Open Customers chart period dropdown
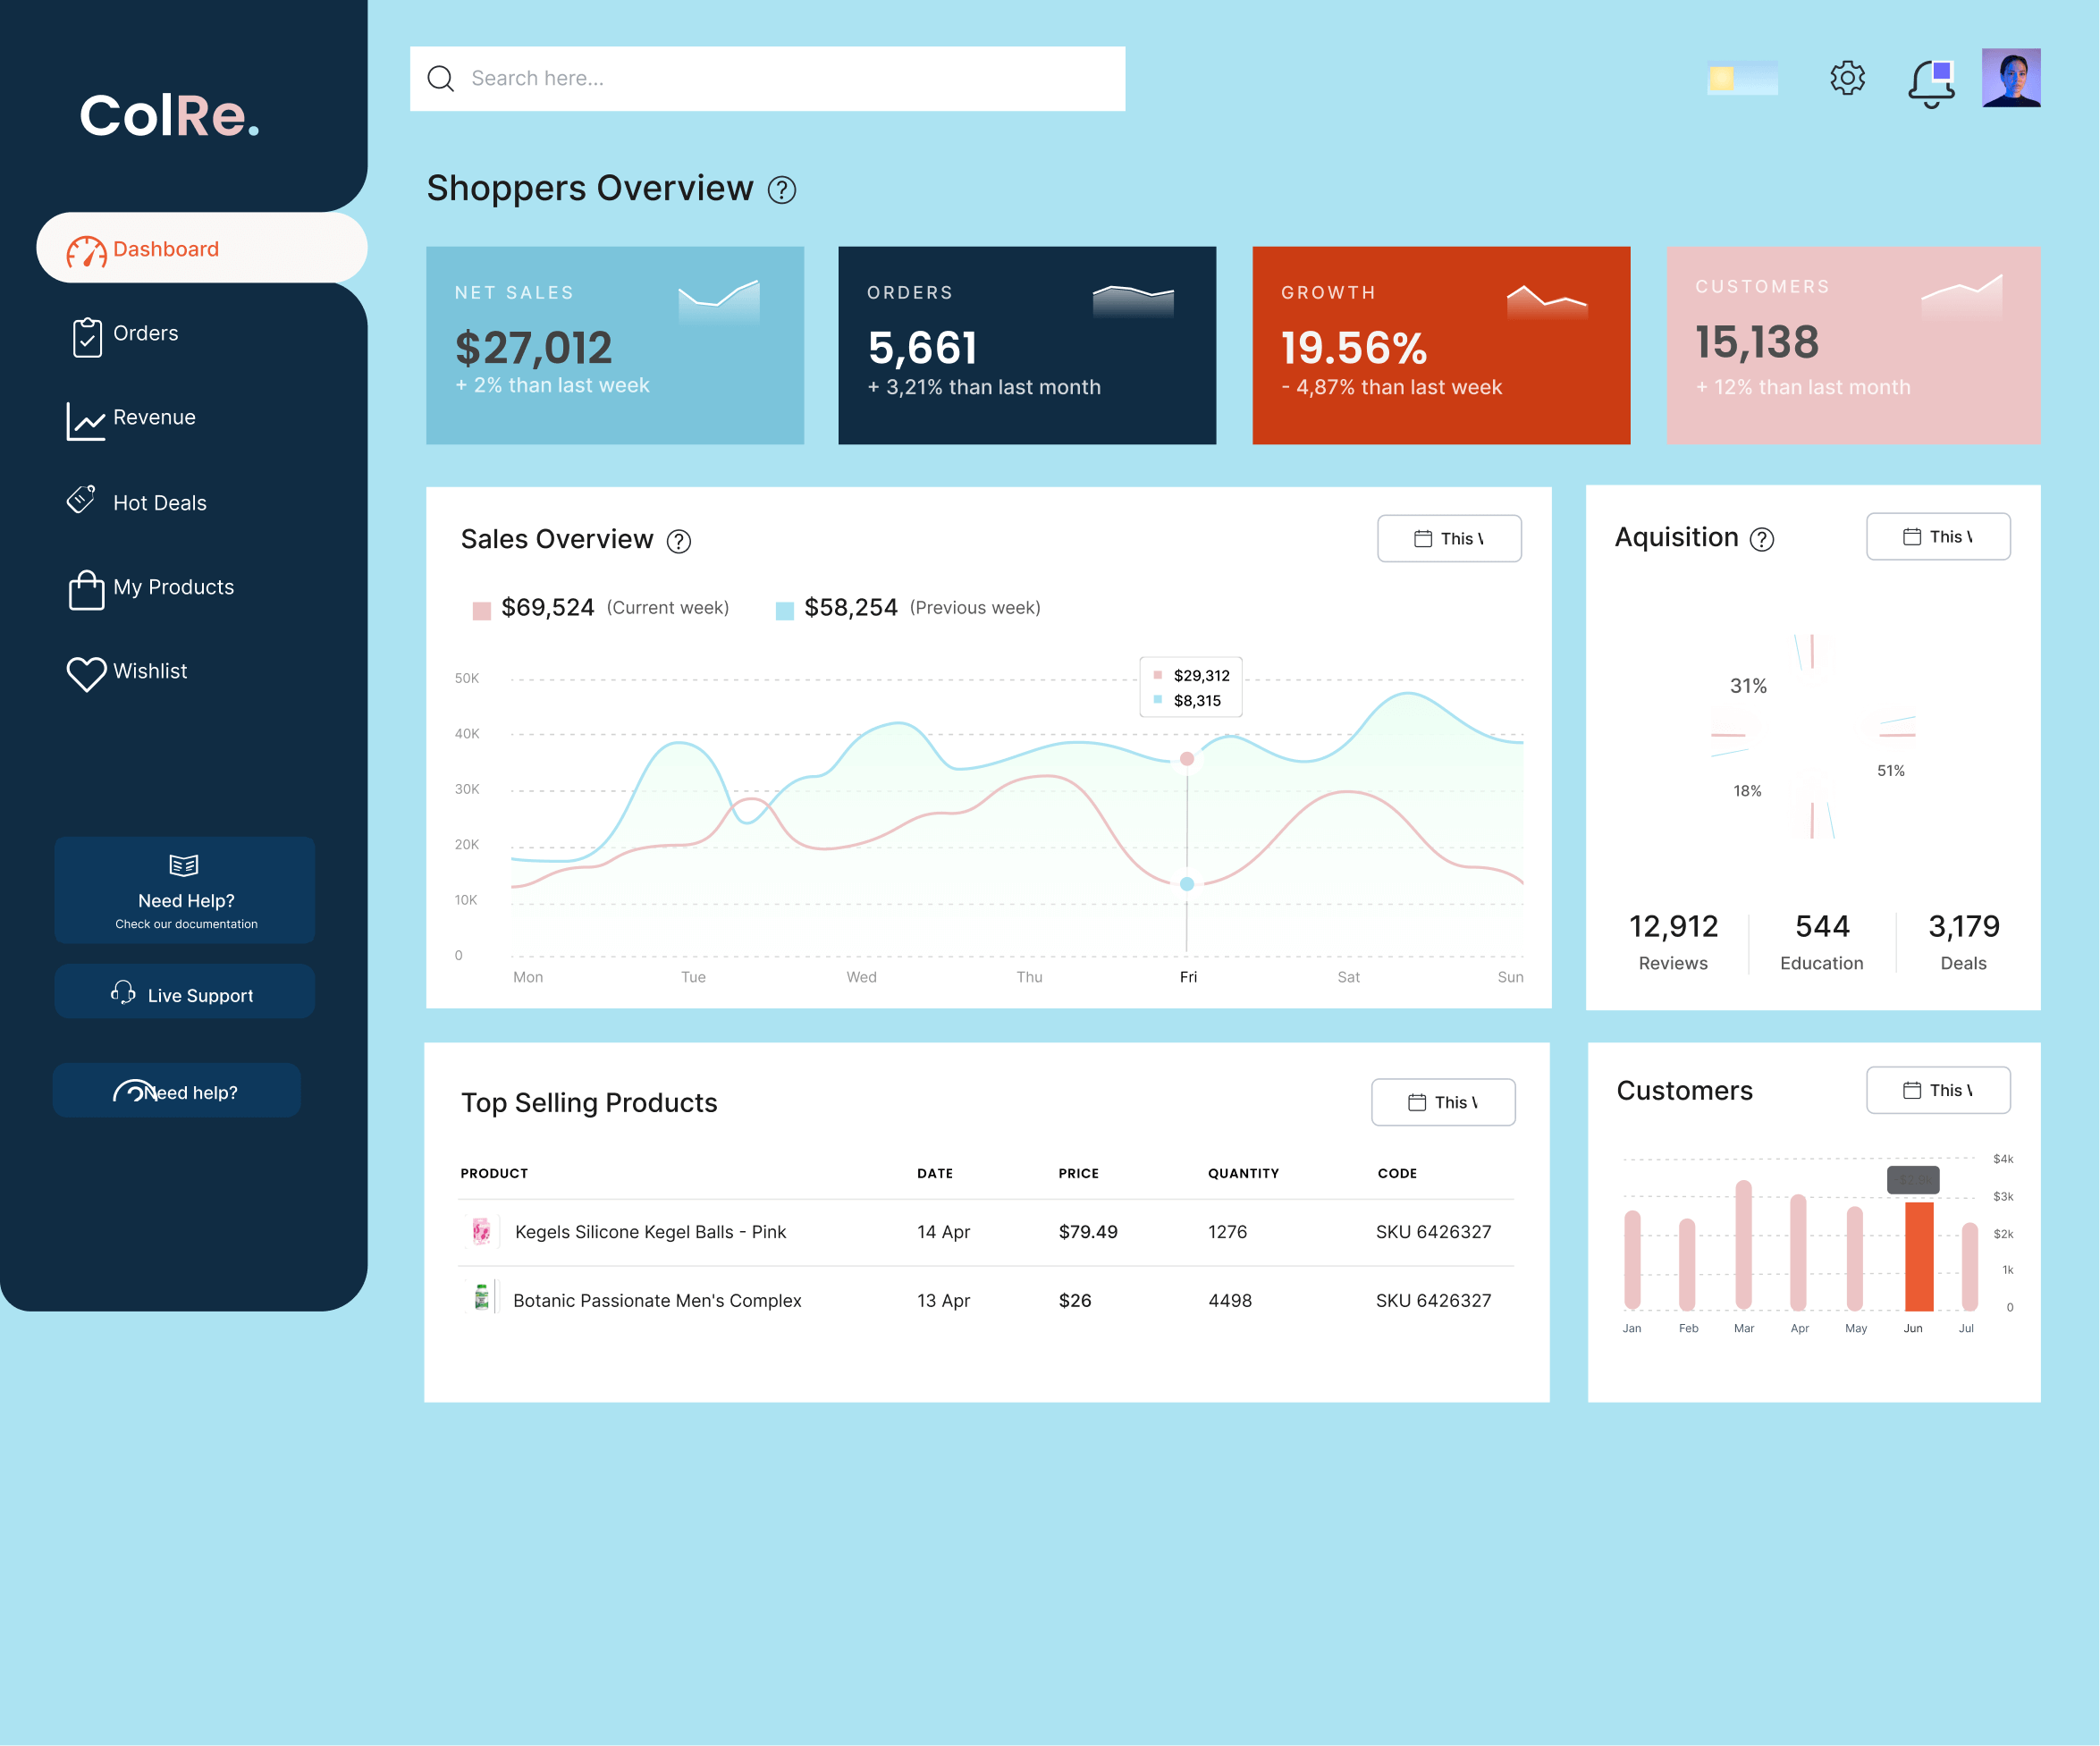This screenshot has width=2100, height=1746. (1937, 1090)
